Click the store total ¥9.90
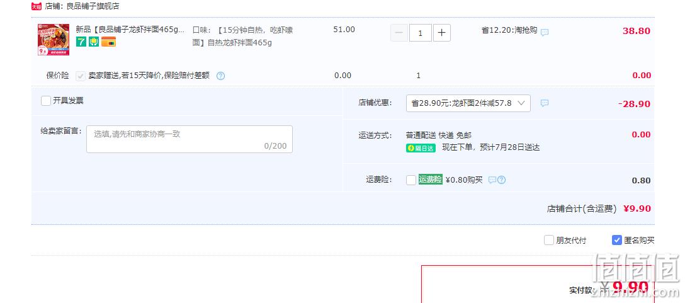The height and width of the screenshot is (303, 685). tap(637, 209)
